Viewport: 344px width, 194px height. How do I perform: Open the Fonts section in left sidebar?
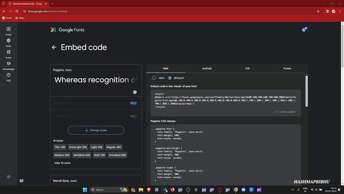coord(9,31)
